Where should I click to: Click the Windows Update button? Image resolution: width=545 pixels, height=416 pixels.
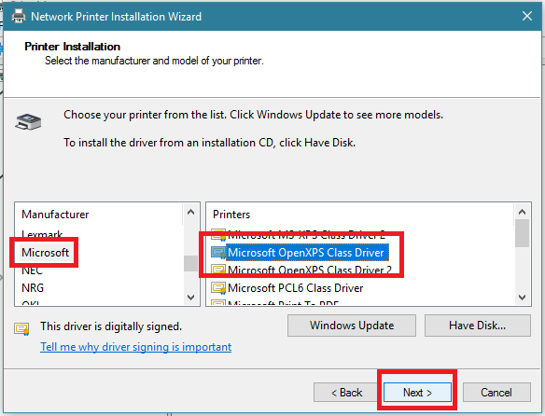pos(352,326)
